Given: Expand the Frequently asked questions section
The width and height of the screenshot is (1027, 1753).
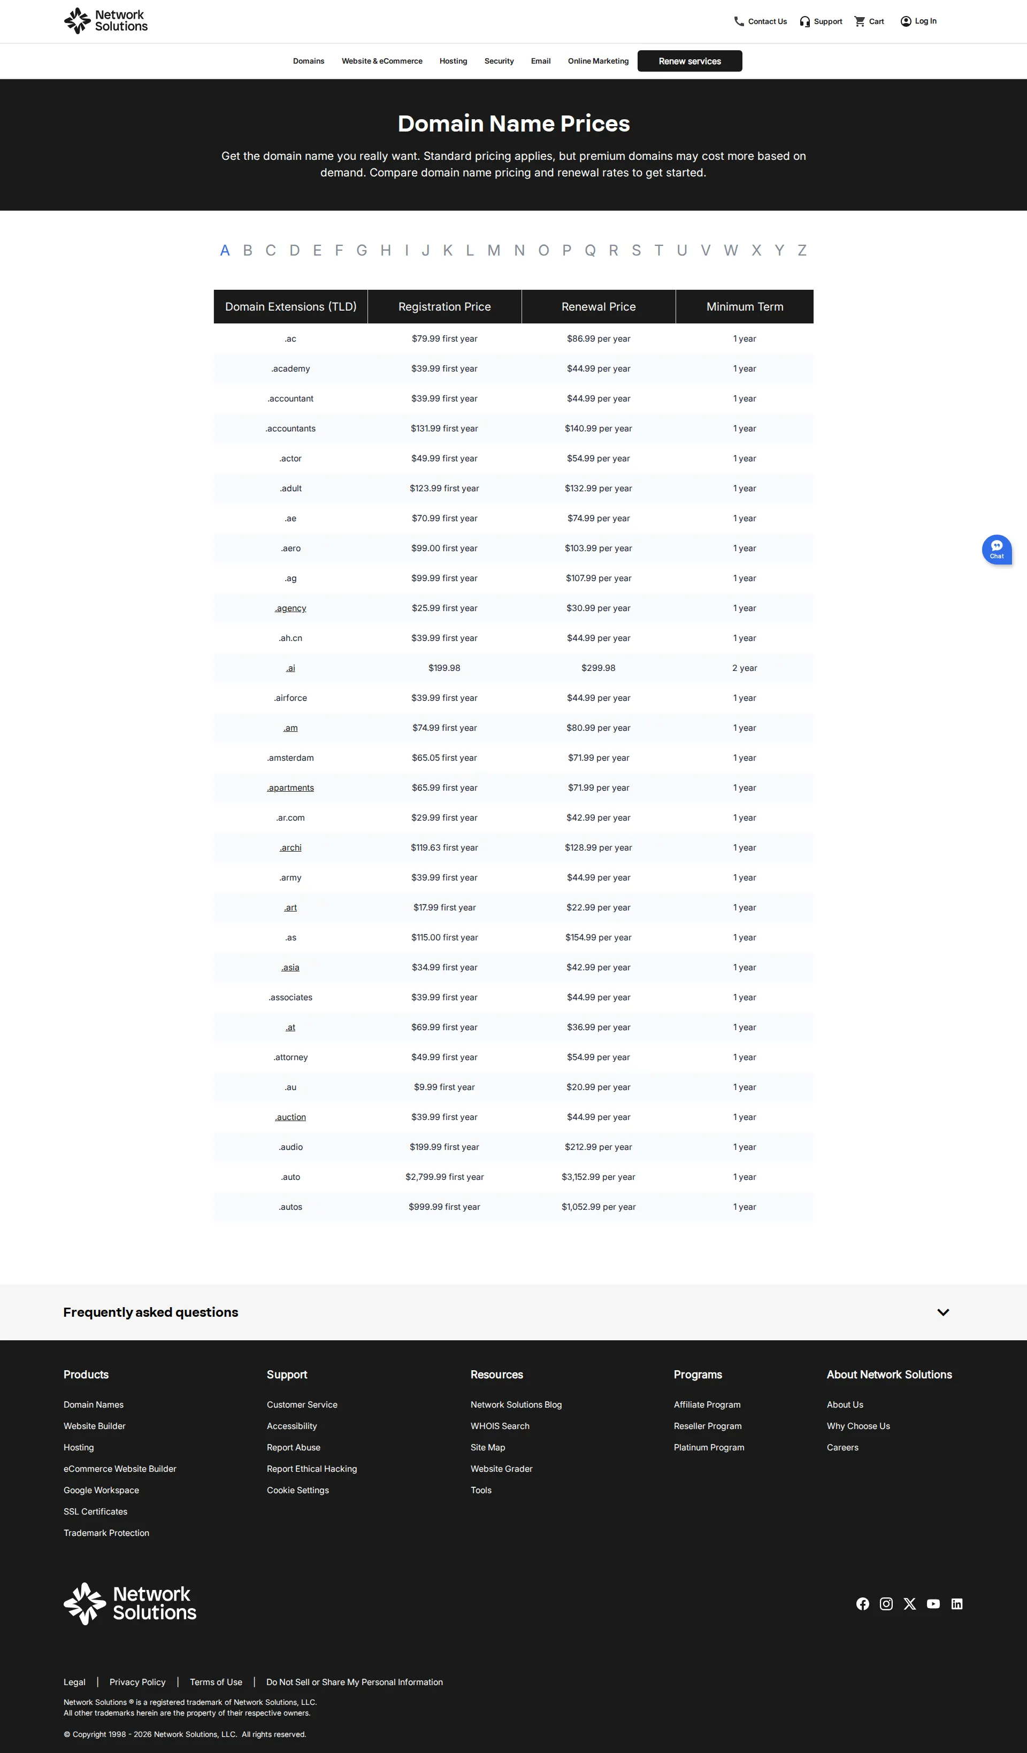Looking at the screenshot, I should pos(943,1312).
